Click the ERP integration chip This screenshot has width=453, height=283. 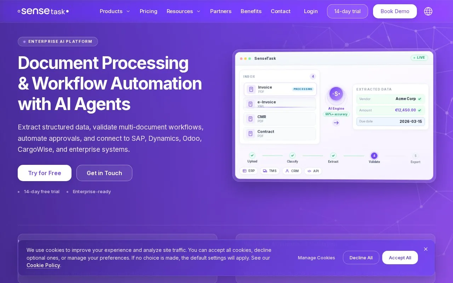249,171
